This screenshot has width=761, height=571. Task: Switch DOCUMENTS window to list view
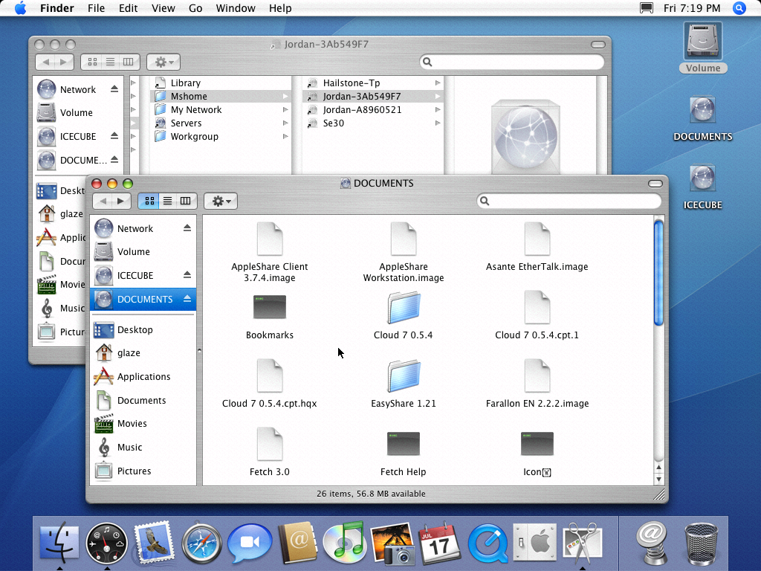point(167,201)
